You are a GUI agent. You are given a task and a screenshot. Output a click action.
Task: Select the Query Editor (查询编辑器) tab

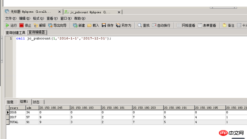point(37,32)
